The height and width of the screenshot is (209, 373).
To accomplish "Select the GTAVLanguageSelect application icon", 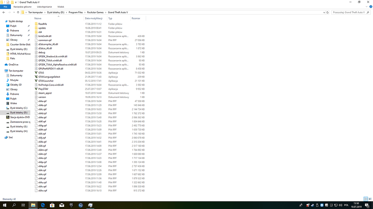I will (36, 77).
